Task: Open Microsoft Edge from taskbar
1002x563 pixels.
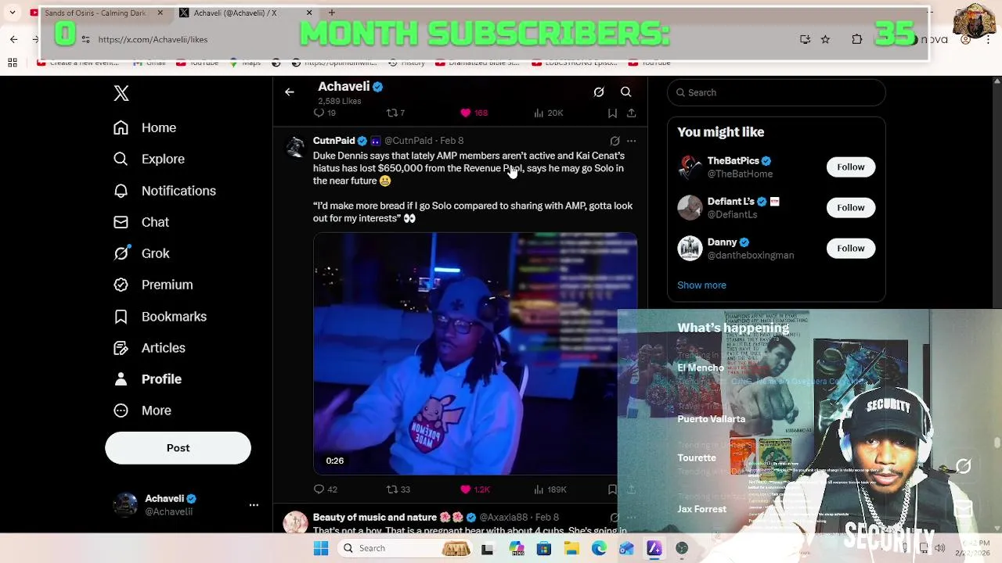Action: click(x=599, y=548)
